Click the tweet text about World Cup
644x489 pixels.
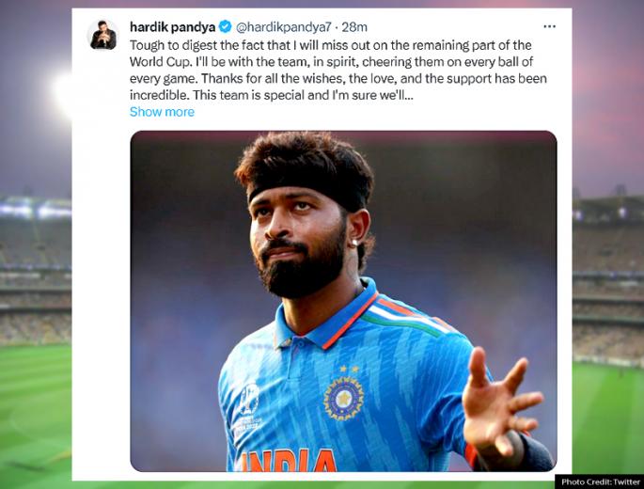point(338,70)
